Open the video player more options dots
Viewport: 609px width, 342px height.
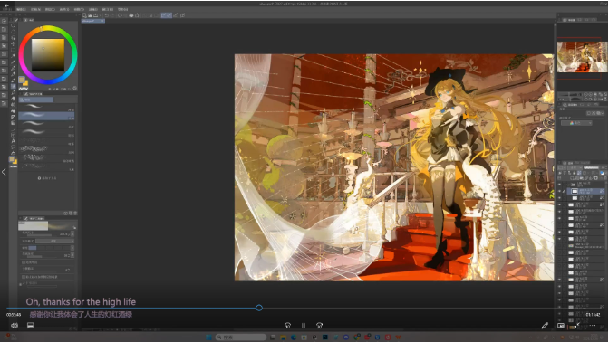(593, 326)
